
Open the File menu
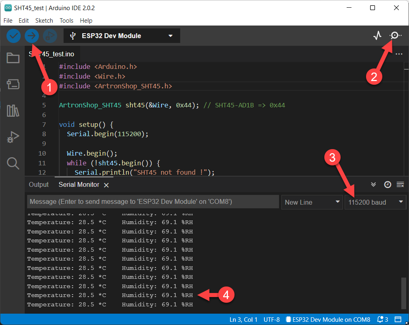pos(8,21)
